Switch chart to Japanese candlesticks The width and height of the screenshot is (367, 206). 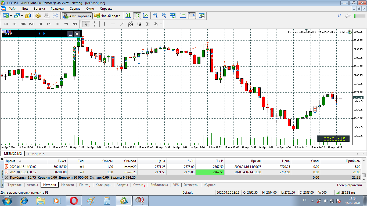[x=137, y=16]
